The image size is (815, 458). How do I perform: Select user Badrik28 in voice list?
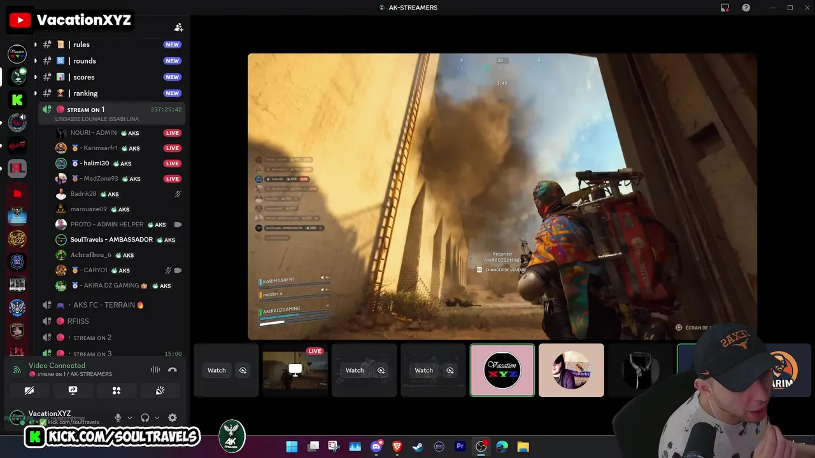(x=118, y=194)
